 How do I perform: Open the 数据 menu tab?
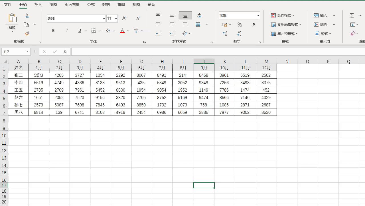(106, 5)
